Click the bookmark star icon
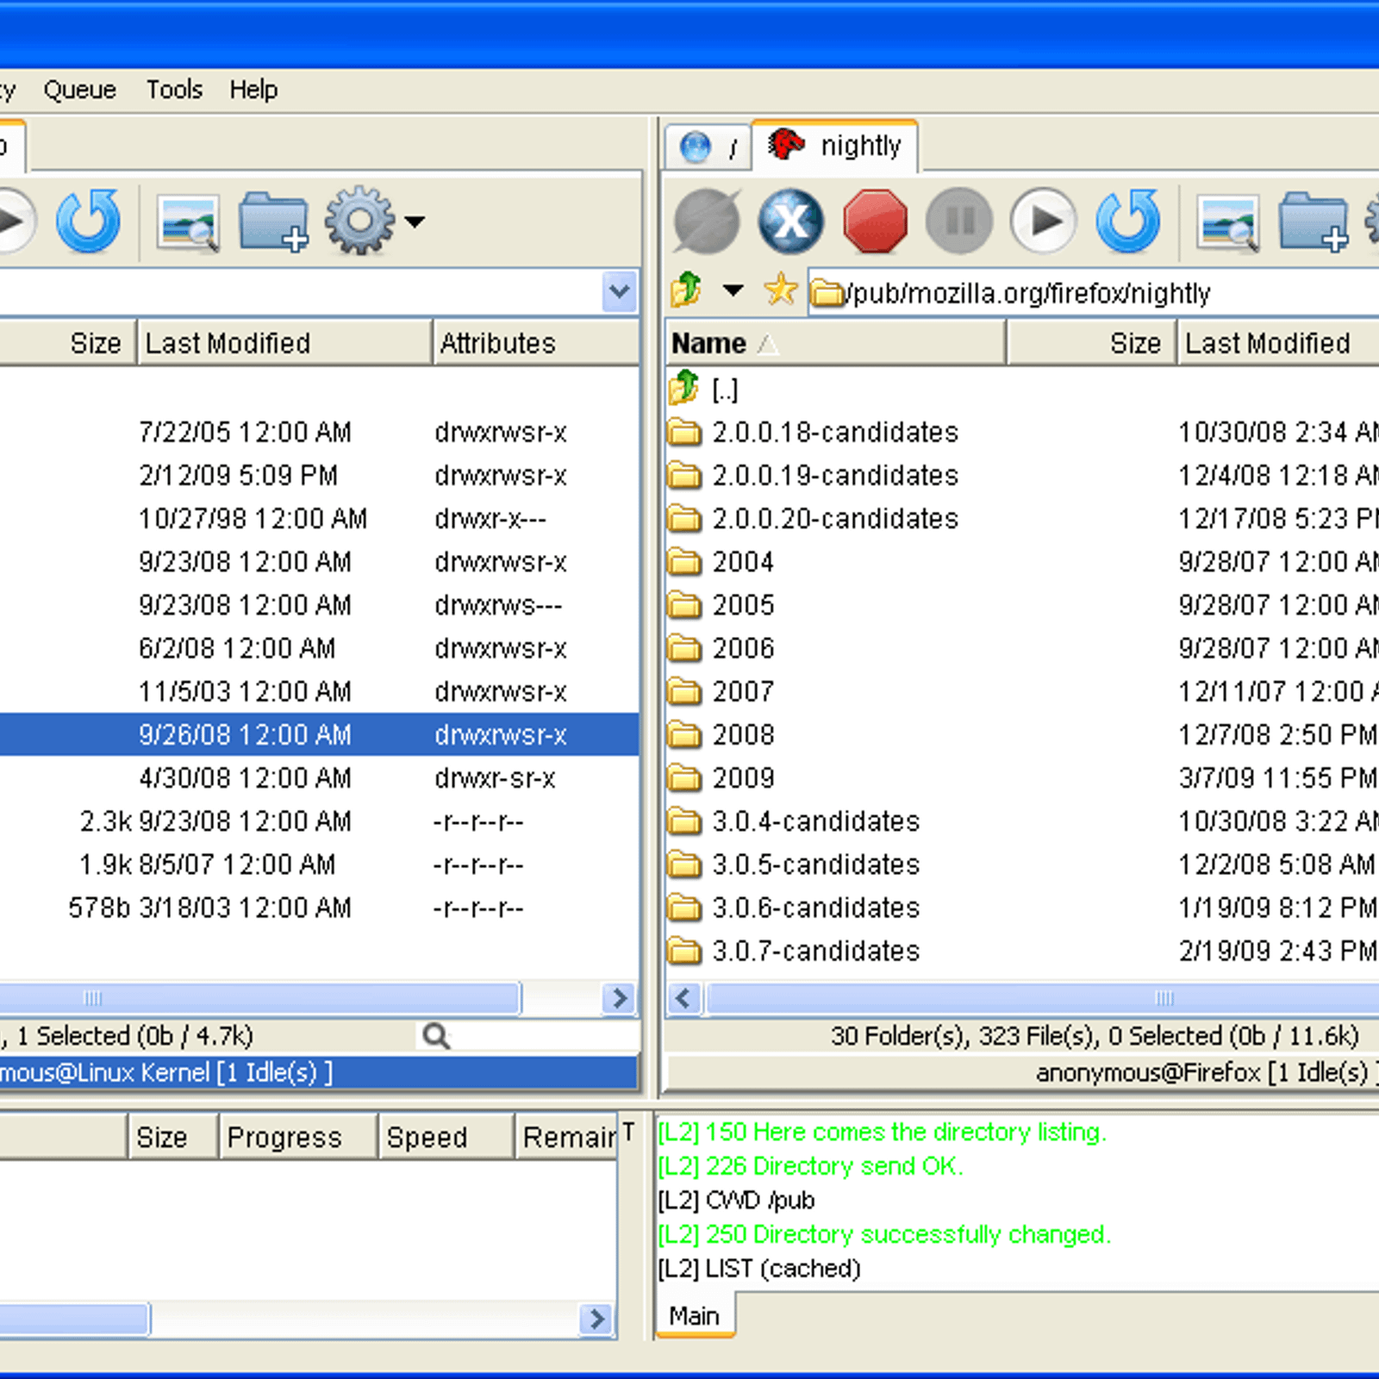 [x=781, y=290]
